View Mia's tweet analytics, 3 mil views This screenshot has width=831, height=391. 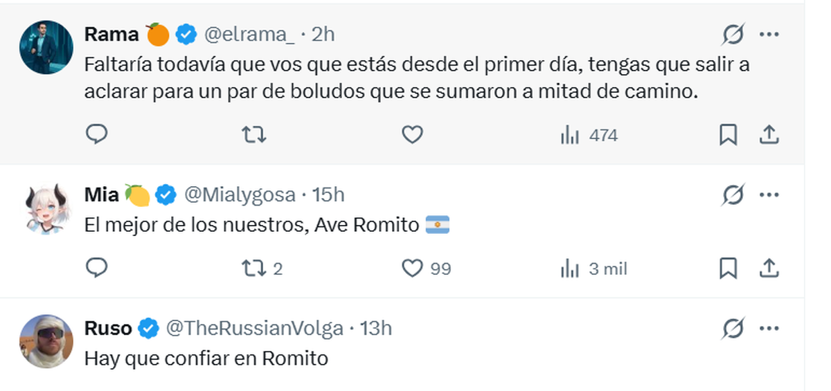coord(593,269)
